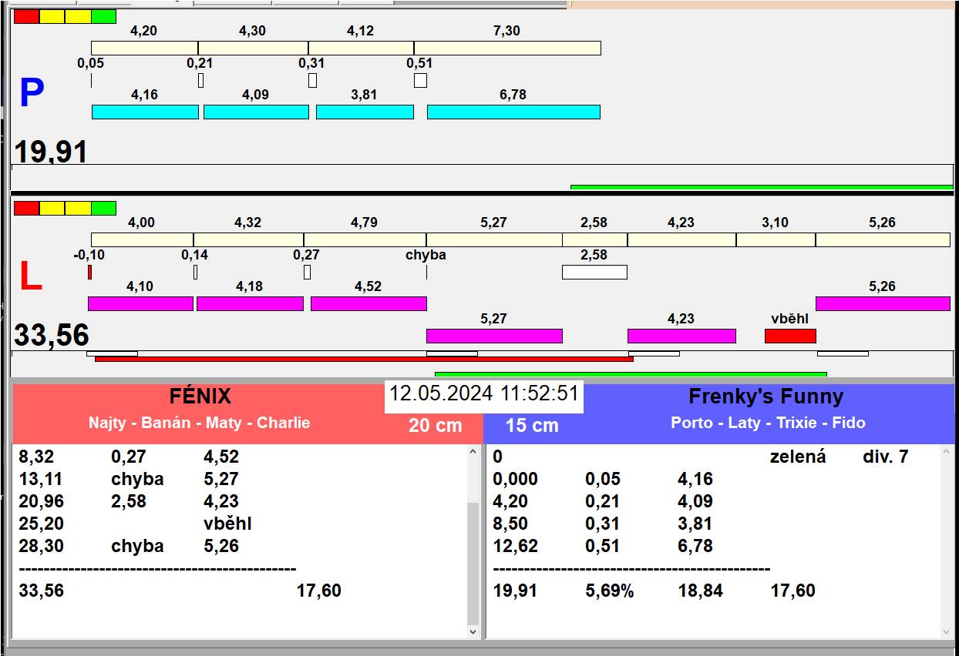Click the 0,27 changeover box in lane L
This screenshot has height=656, width=959.
(x=307, y=272)
